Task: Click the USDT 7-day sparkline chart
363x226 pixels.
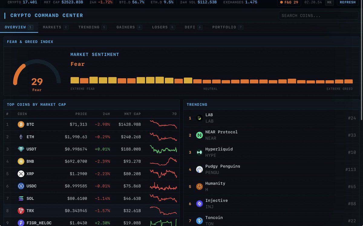Action: 163,149
